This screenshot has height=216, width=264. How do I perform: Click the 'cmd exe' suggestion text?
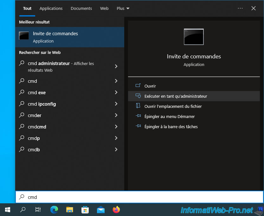(37, 93)
